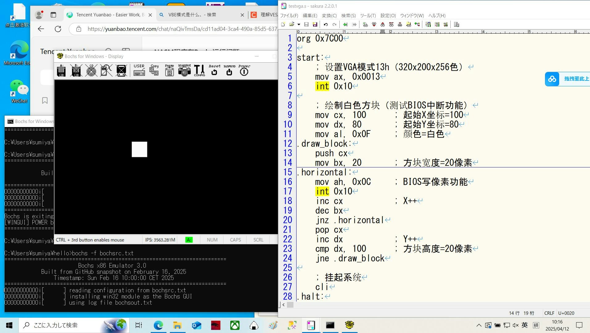Click the Bochs Paste clipboard icon
The image size is (590, 333).
coord(169,70)
